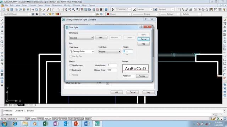
Task: Toggle DYN dynamic input in status bar
Action: click(77, 119)
